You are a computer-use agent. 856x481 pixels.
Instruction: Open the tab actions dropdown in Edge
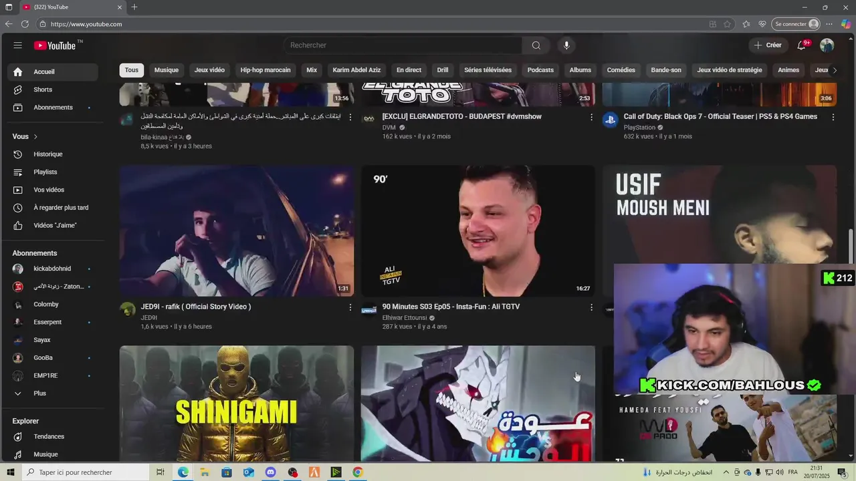(x=9, y=7)
